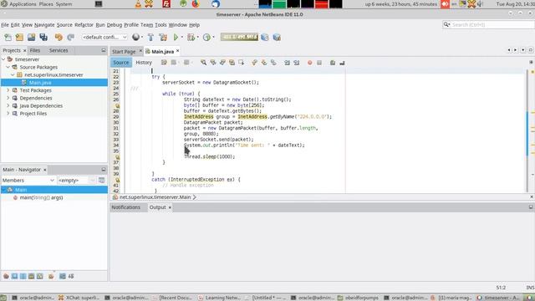Click the Navigator history icon beside empty dropdown
535x301 pixels.
tap(102, 181)
